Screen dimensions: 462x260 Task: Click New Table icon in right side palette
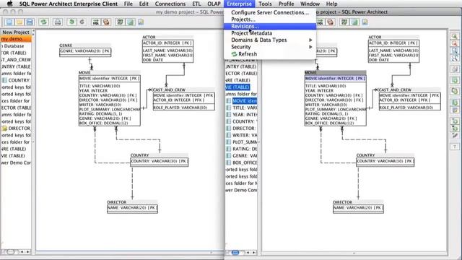coord(455,80)
